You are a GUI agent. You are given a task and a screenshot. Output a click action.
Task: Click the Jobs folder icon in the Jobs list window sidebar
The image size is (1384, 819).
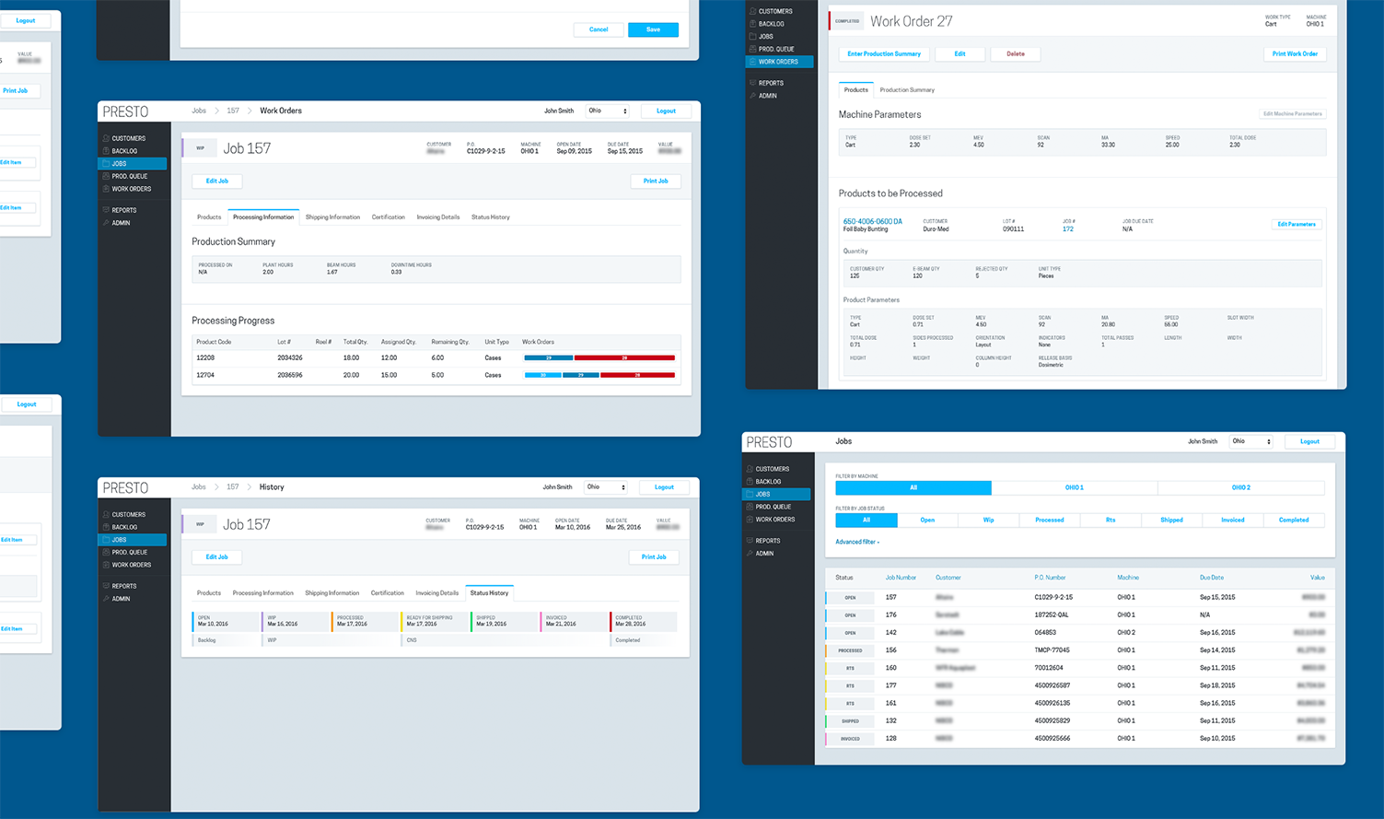point(750,495)
